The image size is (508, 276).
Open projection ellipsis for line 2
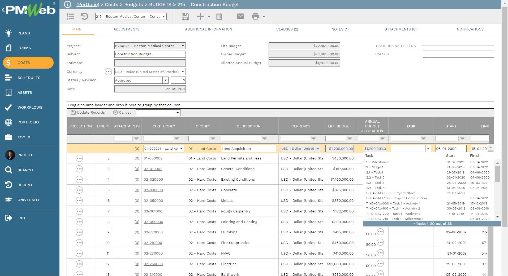pyautogui.click(x=79, y=158)
